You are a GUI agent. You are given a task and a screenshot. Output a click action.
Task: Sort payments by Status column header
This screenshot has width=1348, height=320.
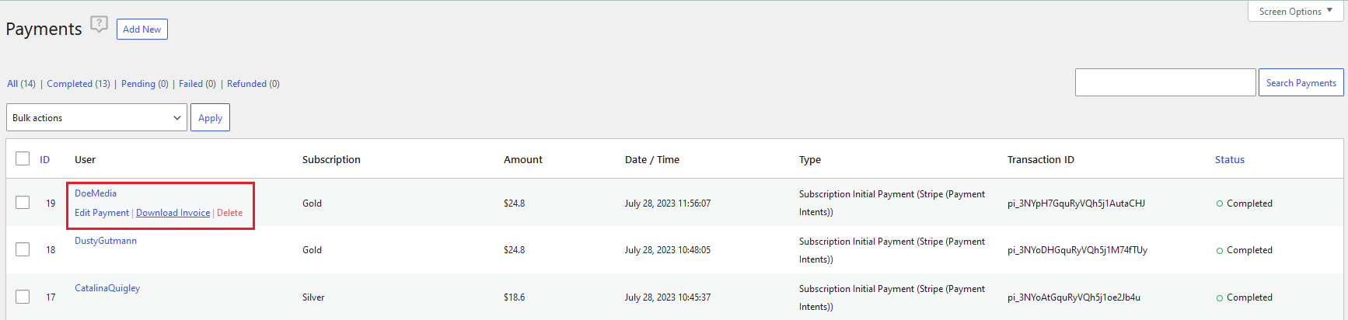1229,160
